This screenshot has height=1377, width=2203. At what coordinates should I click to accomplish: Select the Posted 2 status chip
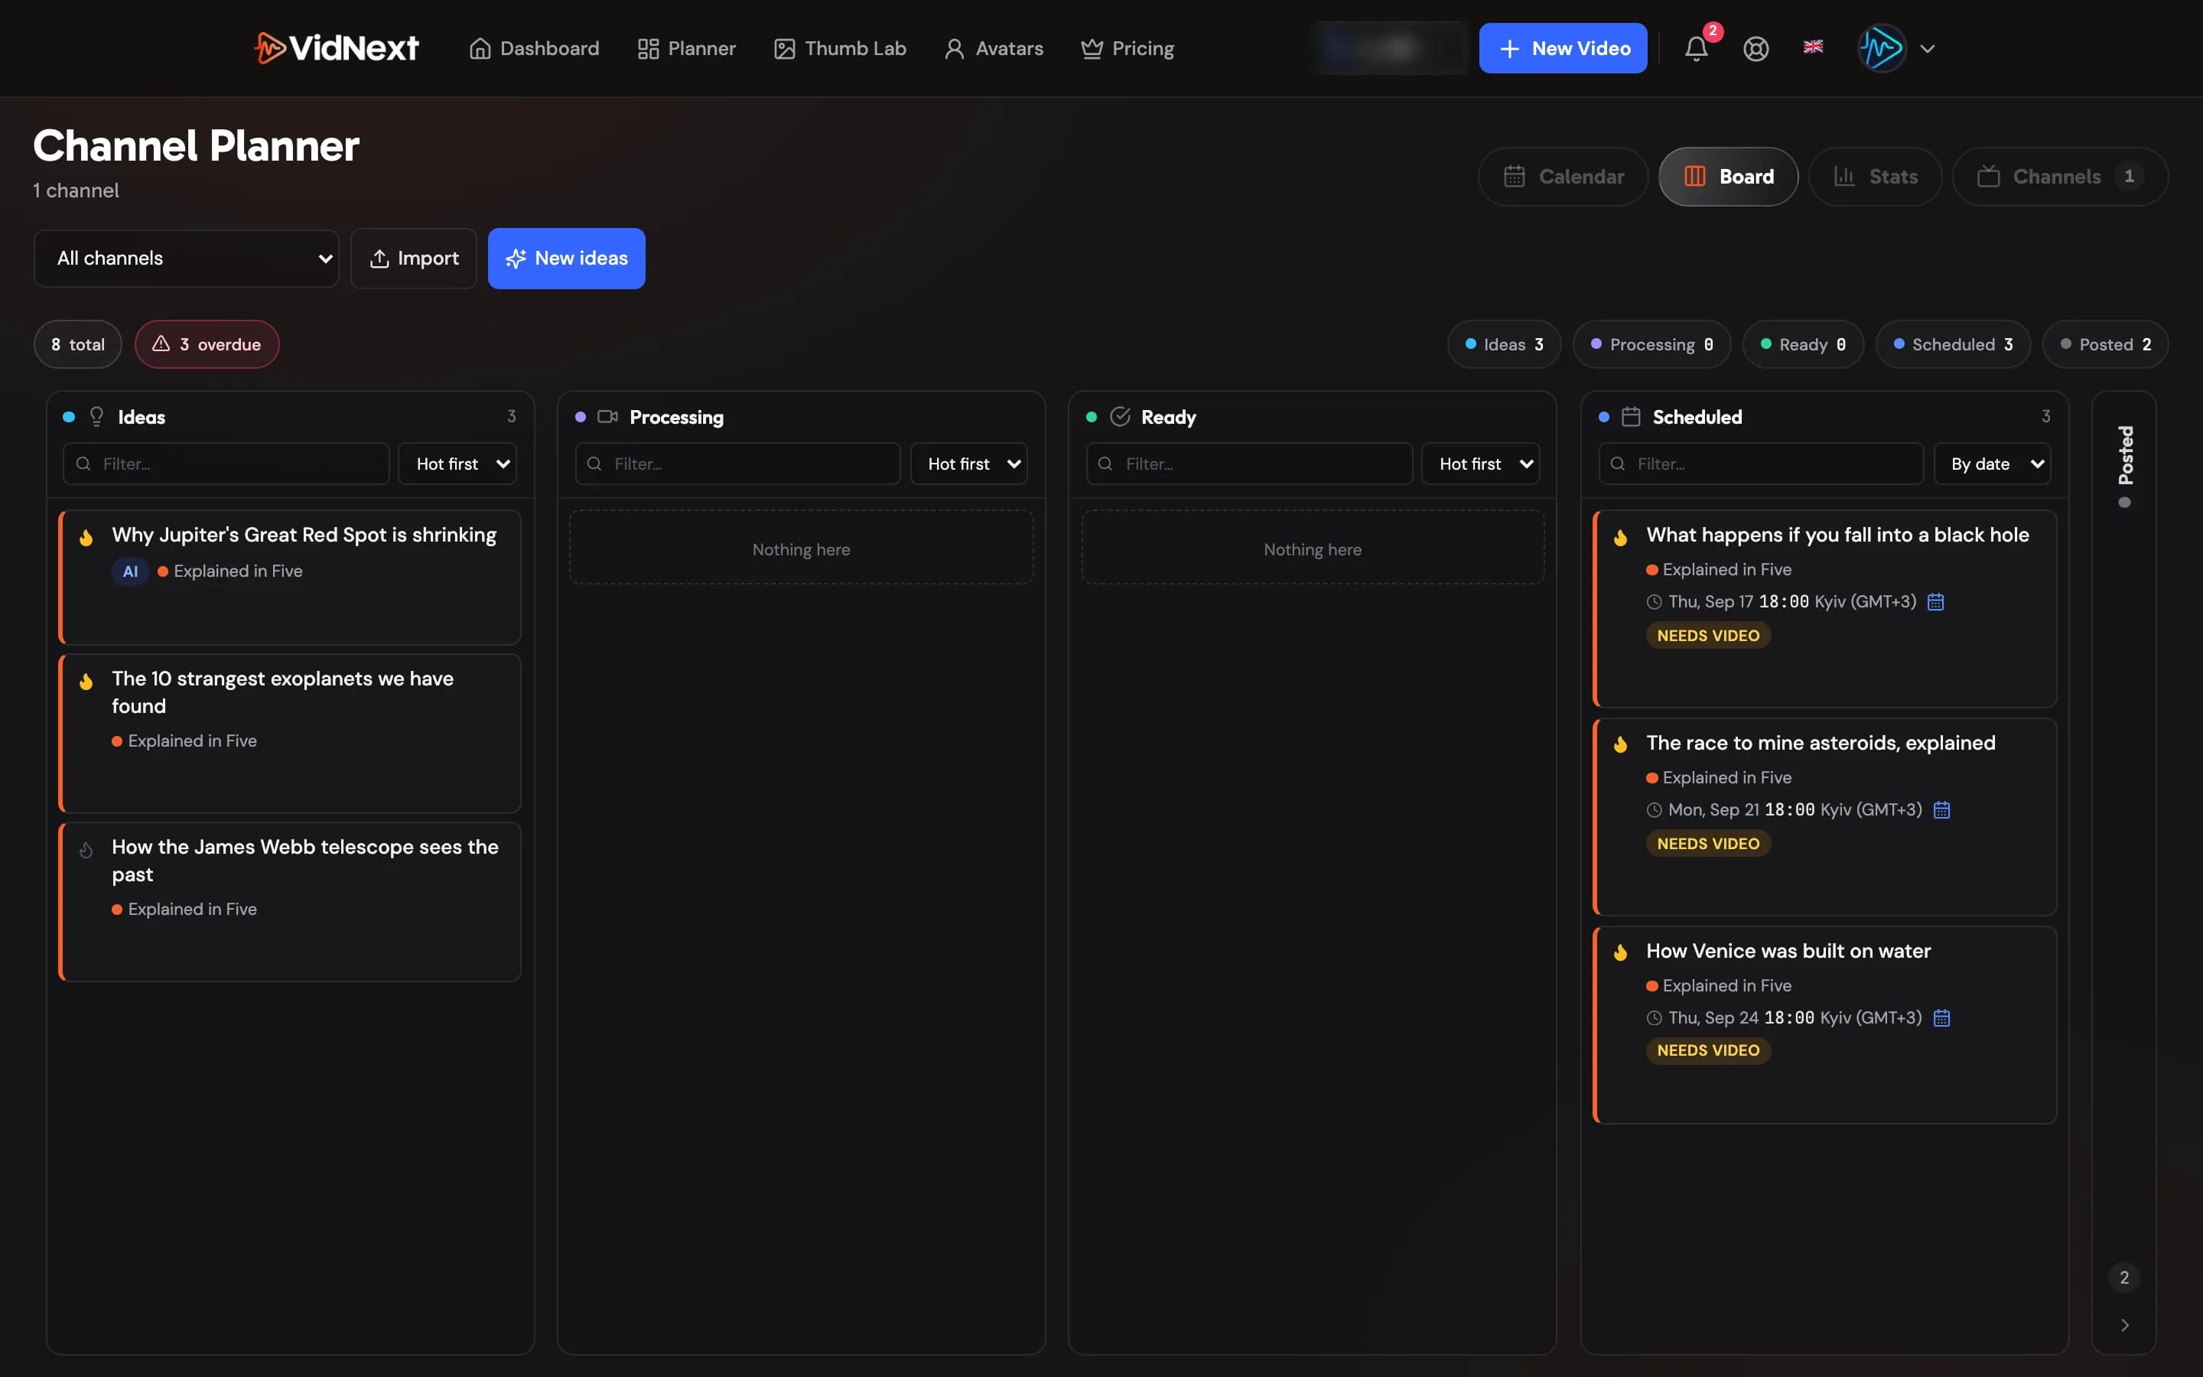tap(2104, 344)
